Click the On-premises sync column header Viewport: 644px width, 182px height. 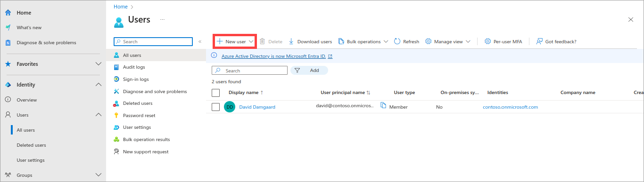460,93
